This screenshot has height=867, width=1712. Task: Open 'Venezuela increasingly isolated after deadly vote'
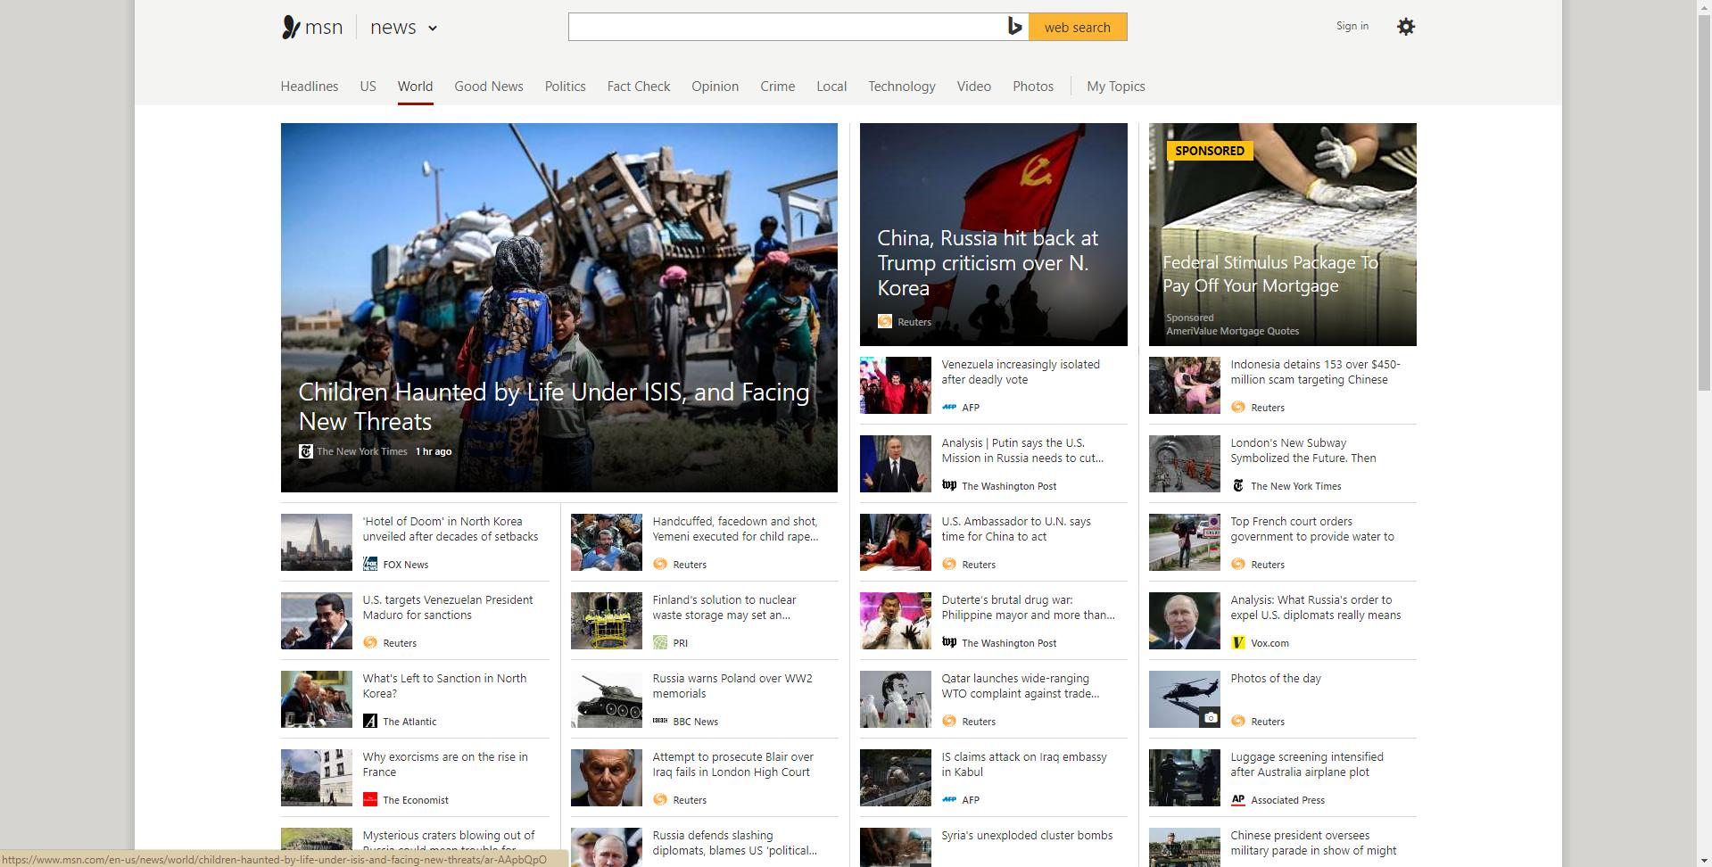(x=1021, y=372)
